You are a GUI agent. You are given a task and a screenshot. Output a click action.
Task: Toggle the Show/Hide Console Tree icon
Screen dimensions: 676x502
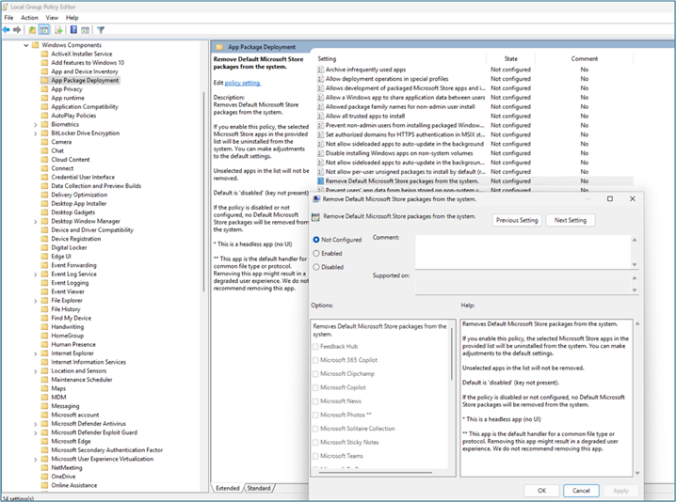(44, 30)
